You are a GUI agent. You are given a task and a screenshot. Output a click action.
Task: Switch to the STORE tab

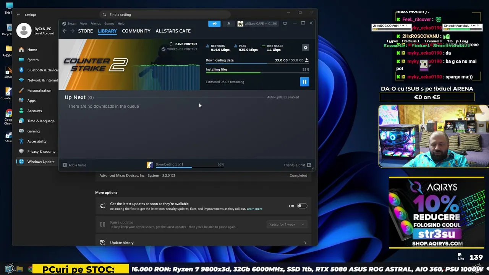pyautogui.click(x=86, y=31)
